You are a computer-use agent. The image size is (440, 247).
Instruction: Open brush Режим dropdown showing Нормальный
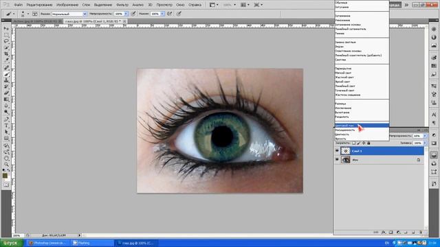(69, 14)
